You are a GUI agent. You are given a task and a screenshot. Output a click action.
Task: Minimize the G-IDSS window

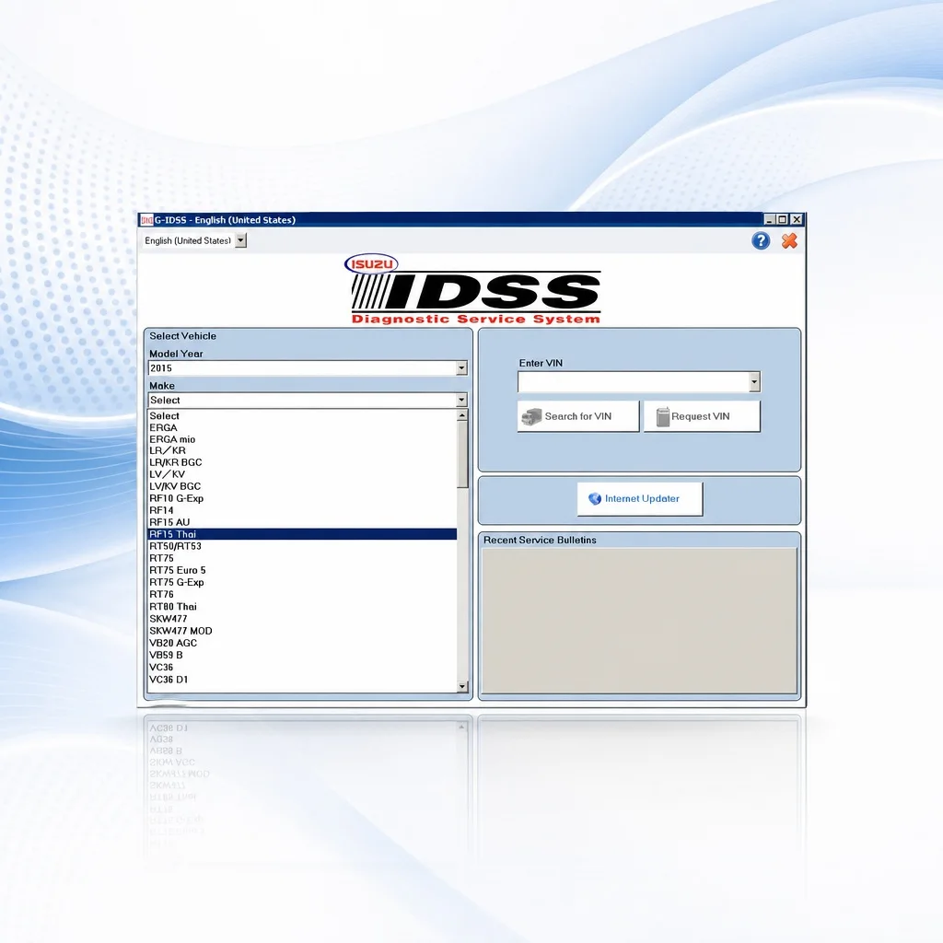769,220
